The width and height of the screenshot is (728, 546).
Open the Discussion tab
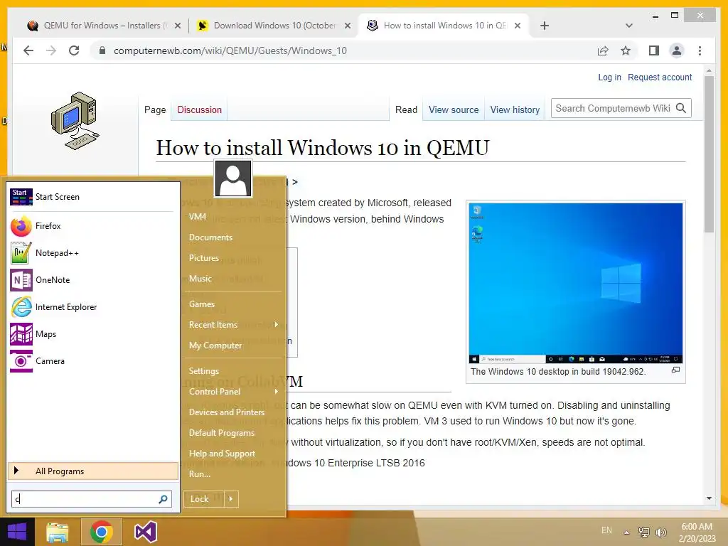199,110
